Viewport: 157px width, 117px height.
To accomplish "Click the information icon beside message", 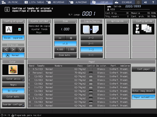I will 7,10.
